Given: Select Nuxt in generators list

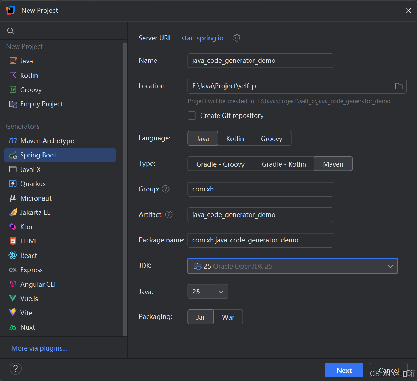Looking at the screenshot, I should 60,327.
